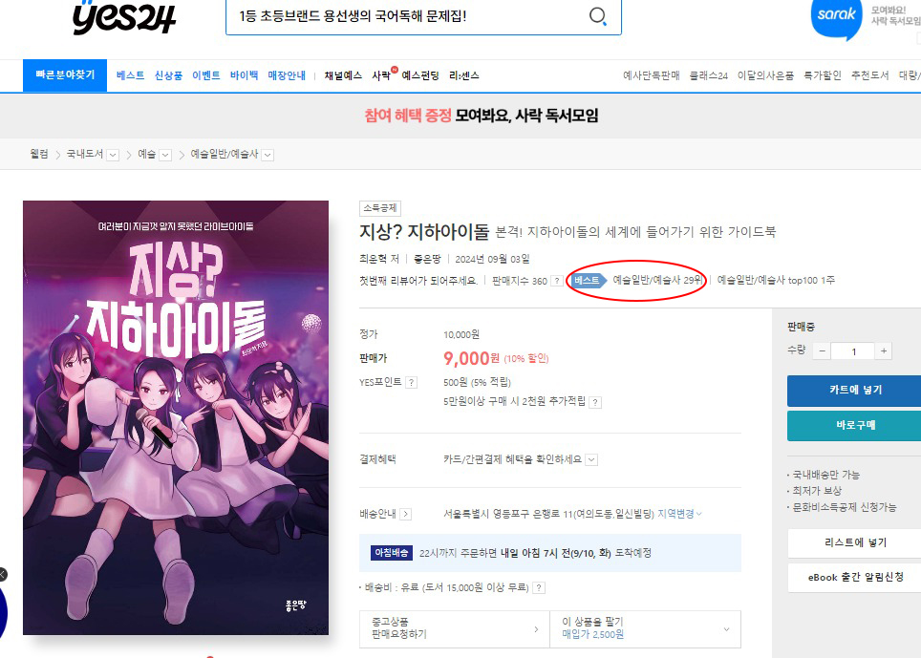Click 매입가 2,500원 text
Image resolution: width=921 pixels, height=658 pixels.
592,634
